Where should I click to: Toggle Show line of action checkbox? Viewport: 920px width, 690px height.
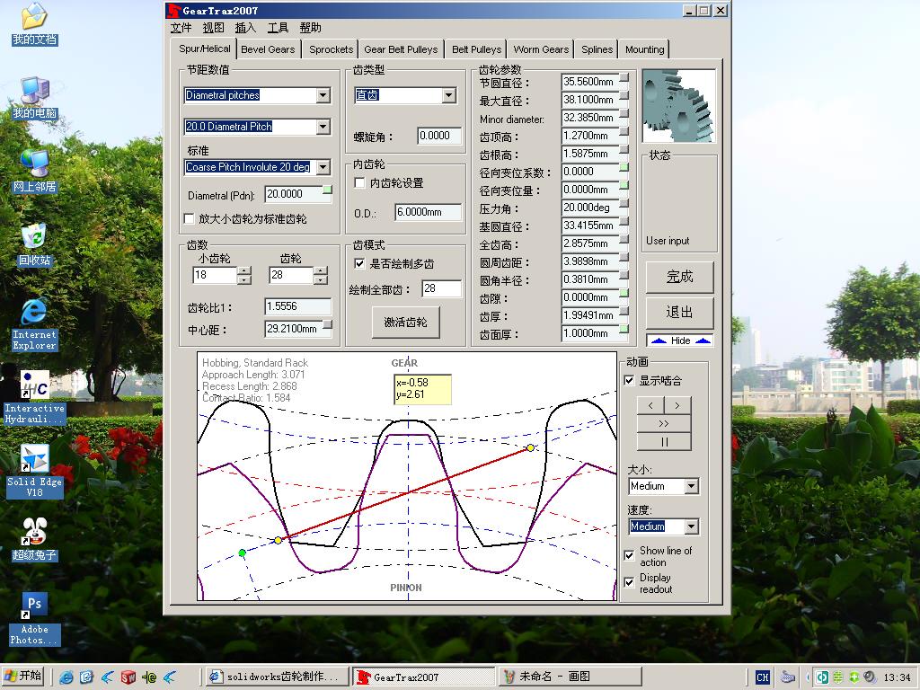629,555
